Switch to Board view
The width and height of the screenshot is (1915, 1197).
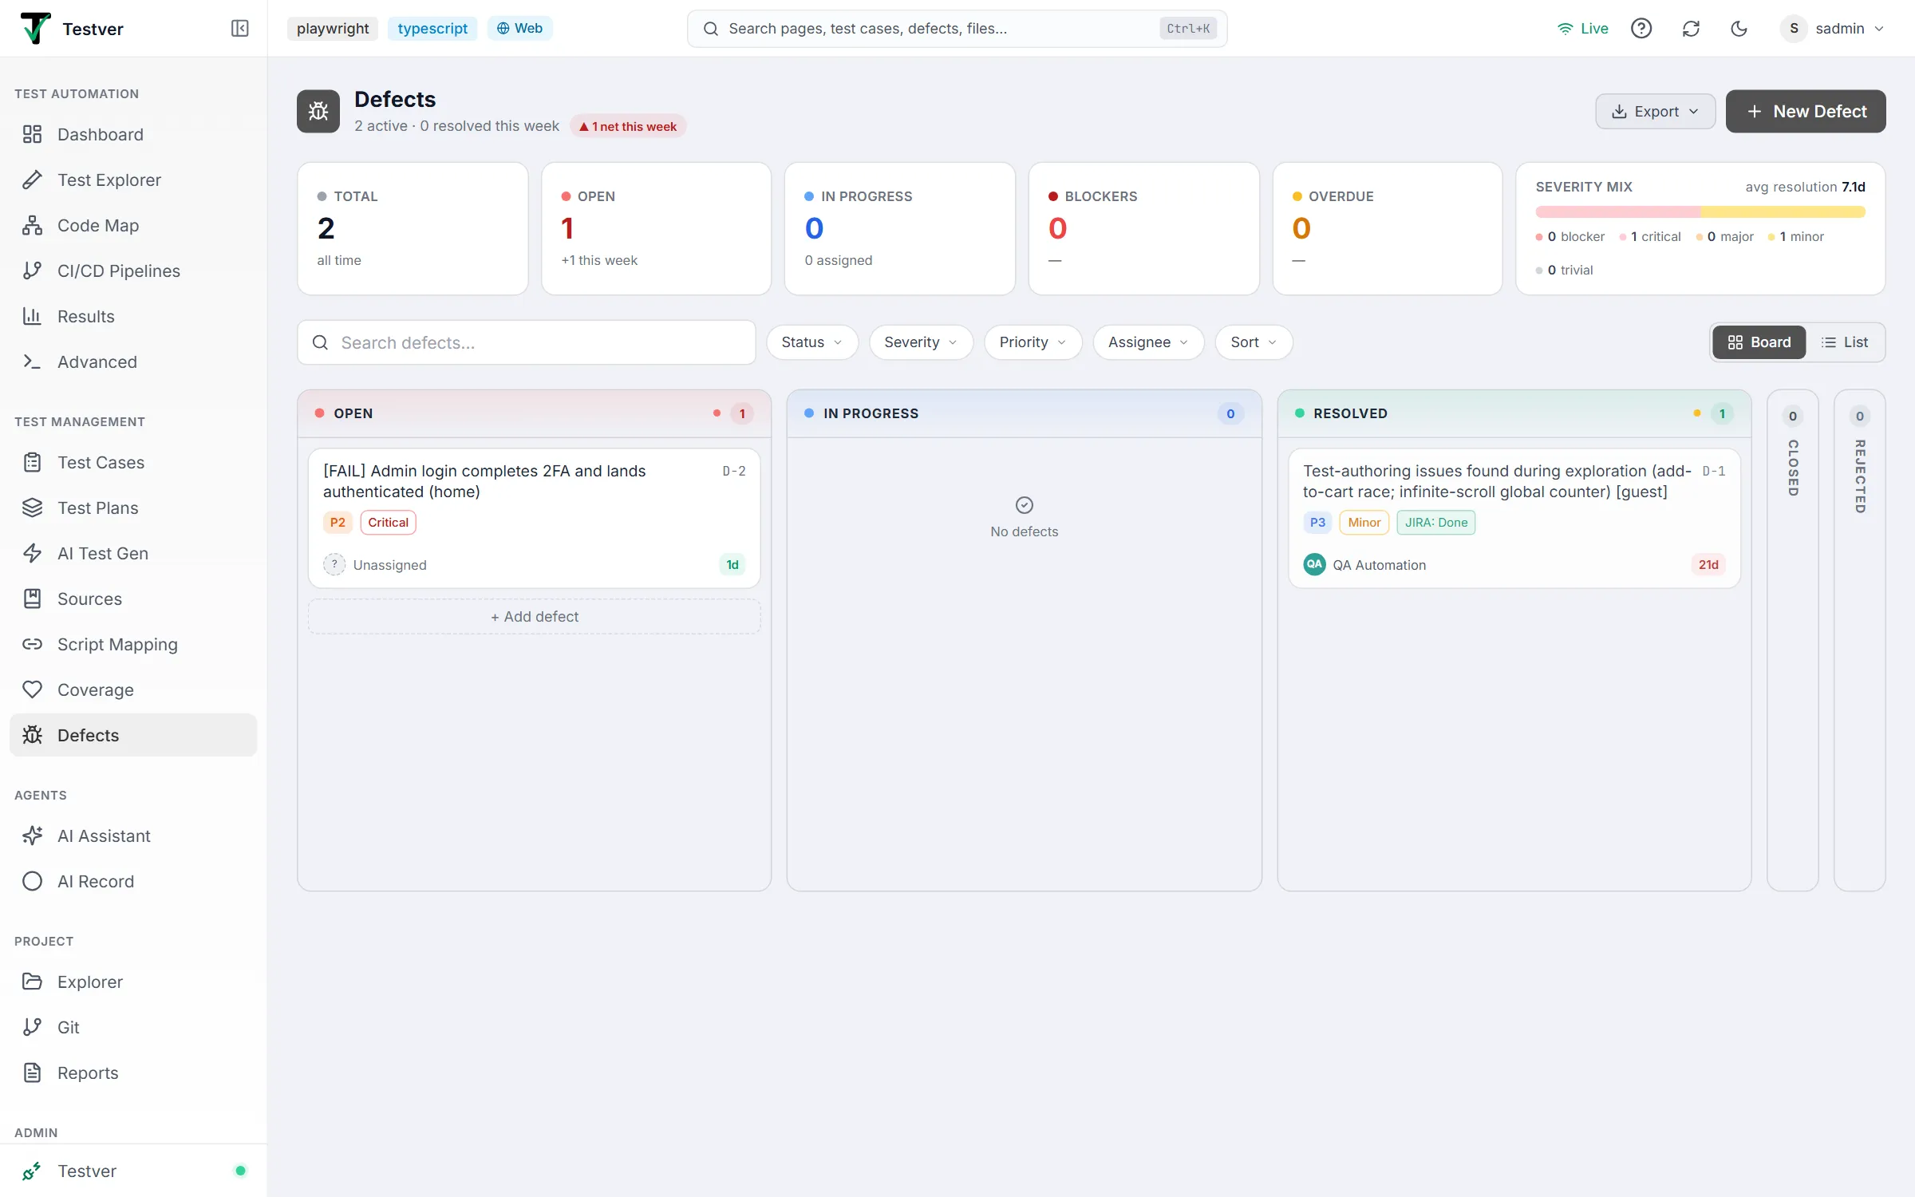click(x=1759, y=342)
